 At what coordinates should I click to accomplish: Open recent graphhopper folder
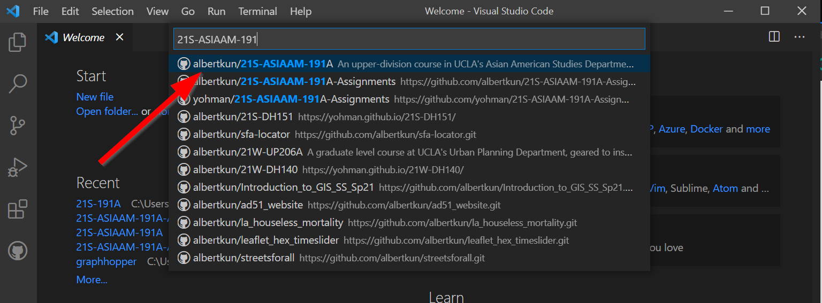pyautogui.click(x=106, y=262)
